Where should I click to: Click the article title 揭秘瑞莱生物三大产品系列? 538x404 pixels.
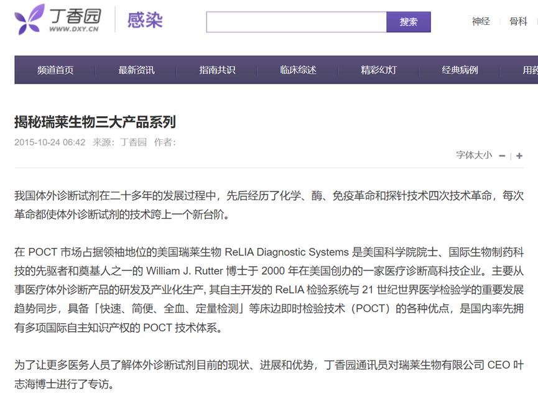[95, 122]
